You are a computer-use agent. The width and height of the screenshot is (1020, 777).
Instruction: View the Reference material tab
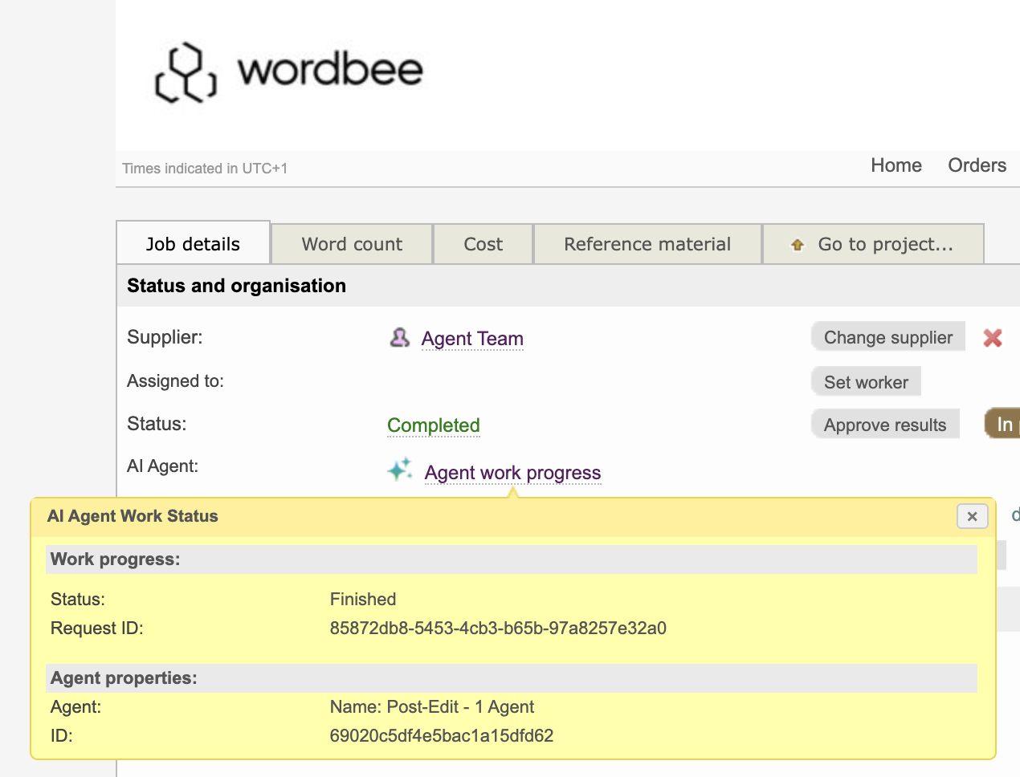647,244
